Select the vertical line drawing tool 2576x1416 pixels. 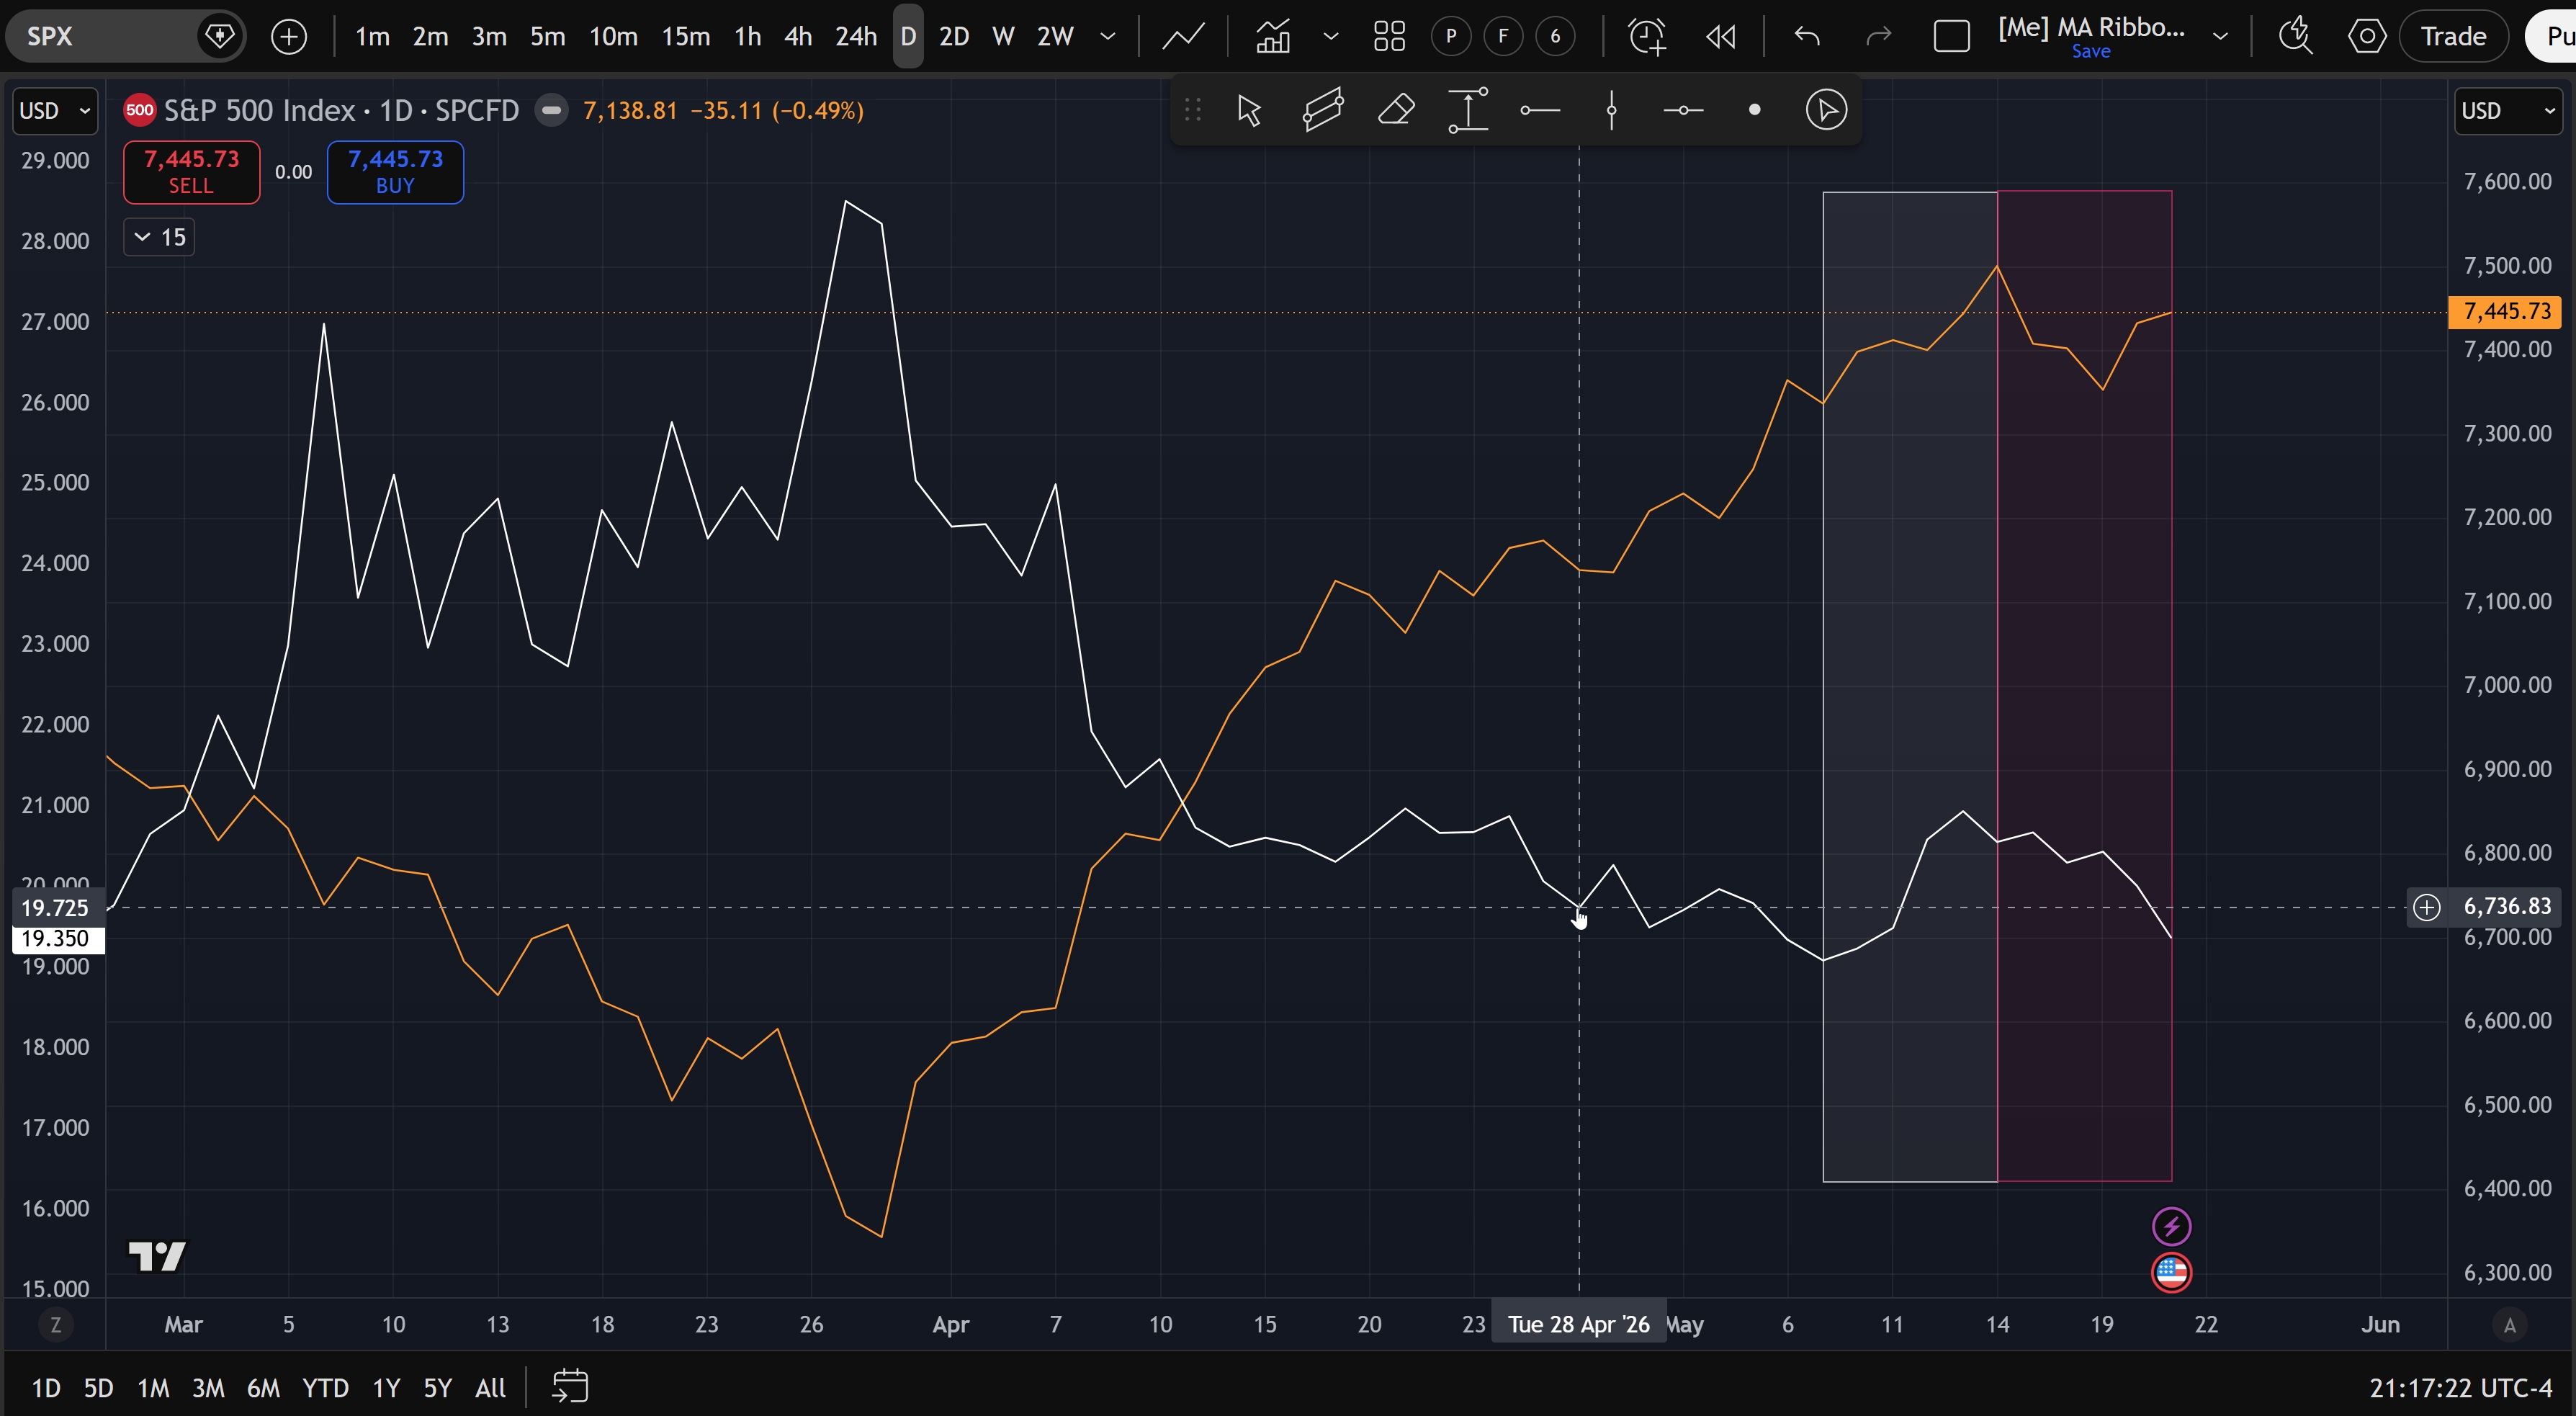coord(1611,110)
